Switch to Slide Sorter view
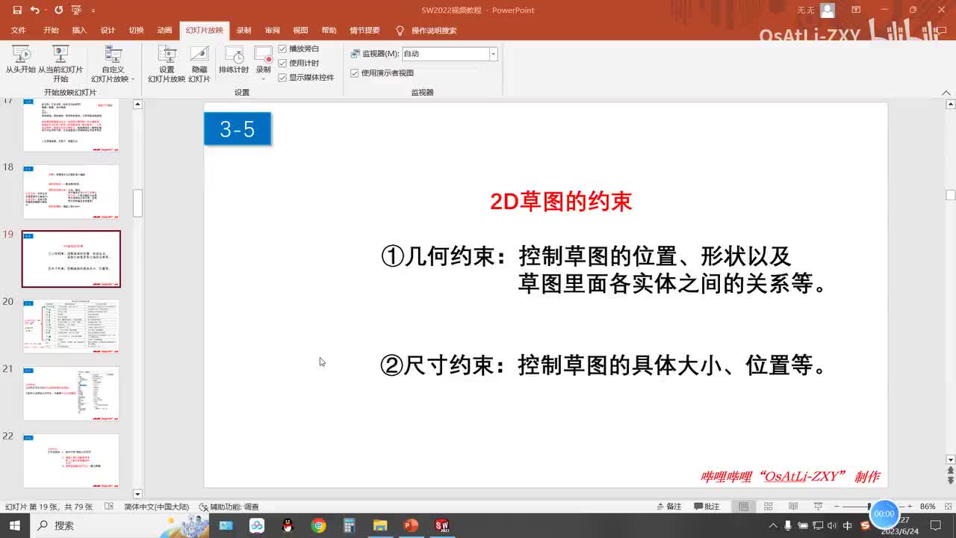 (x=768, y=507)
